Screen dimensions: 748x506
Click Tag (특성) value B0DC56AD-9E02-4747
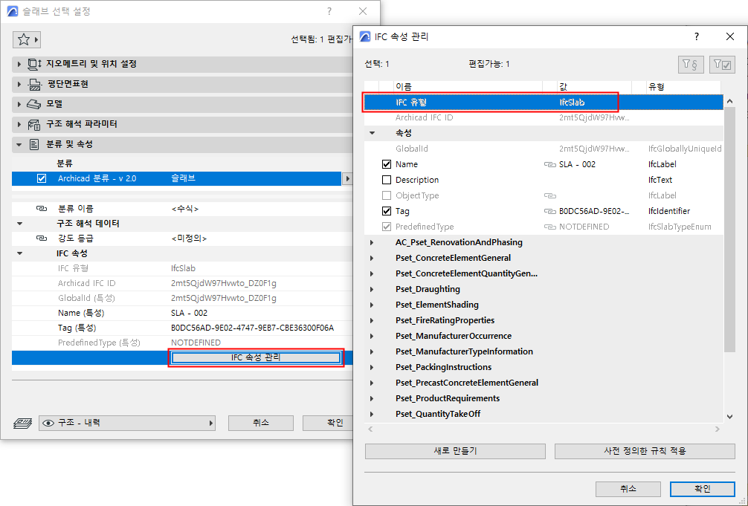click(252, 328)
